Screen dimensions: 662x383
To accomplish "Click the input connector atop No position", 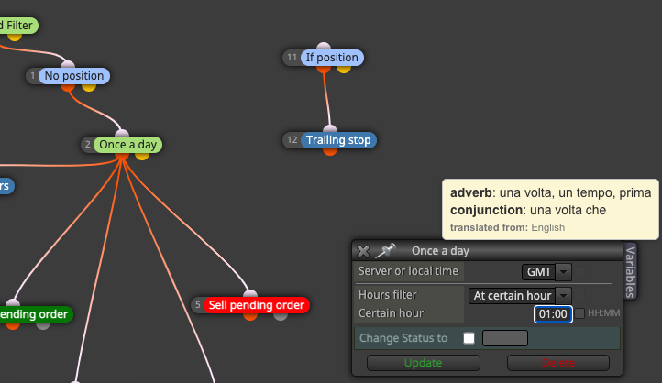I will pyautogui.click(x=68, y=65).
